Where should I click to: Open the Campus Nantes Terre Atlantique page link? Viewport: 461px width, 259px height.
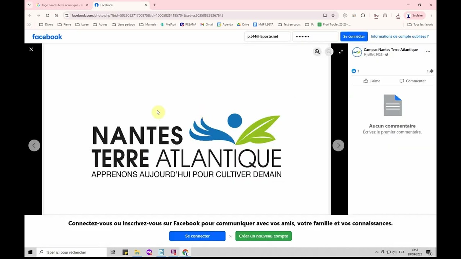[391, 50]
